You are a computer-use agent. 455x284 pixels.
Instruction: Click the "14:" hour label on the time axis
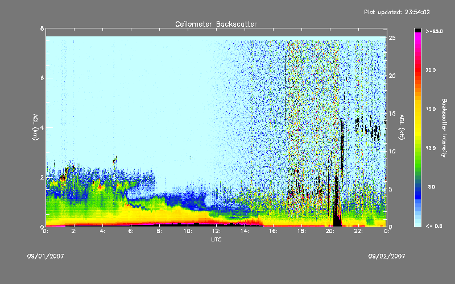(245, 231)
